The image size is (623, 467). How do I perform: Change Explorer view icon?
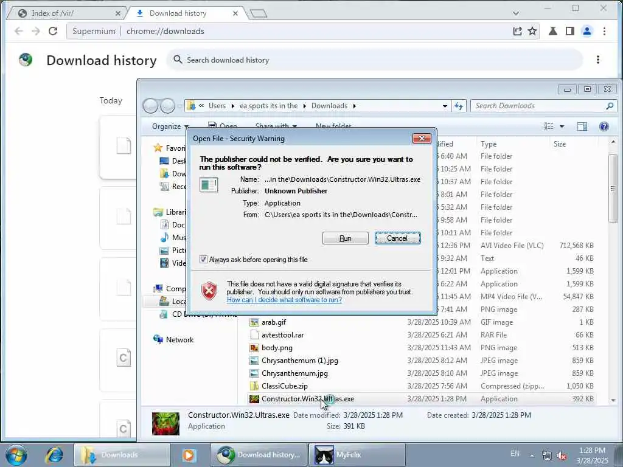coord(549,126)
